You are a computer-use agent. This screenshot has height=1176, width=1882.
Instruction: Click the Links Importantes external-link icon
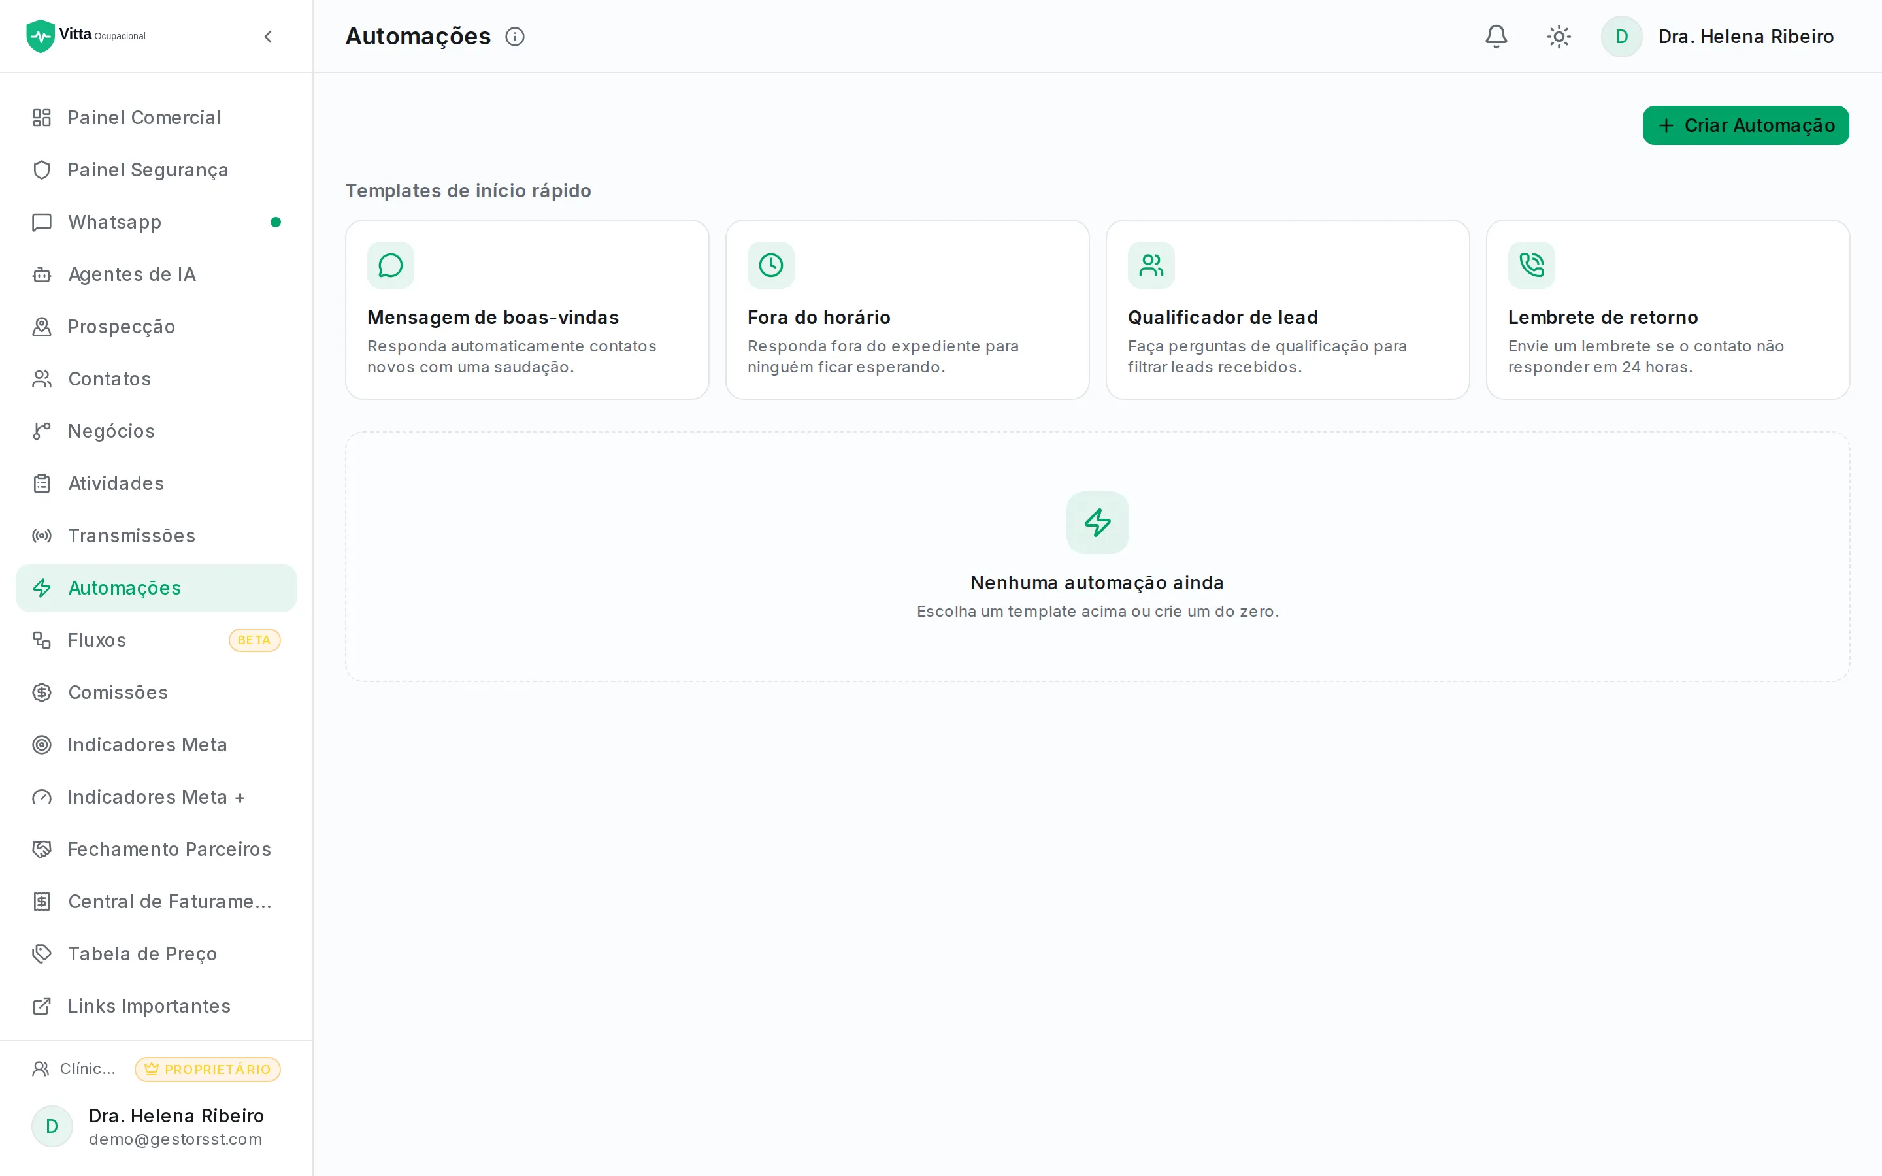(x=42, y=1005)
